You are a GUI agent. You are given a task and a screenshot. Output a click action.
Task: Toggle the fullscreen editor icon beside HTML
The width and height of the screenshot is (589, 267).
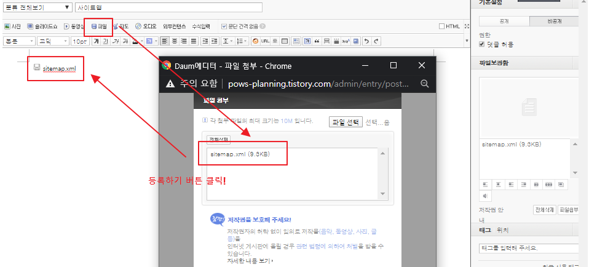point(467,26)
